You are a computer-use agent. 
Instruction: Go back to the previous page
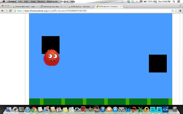tap(3, 11)
